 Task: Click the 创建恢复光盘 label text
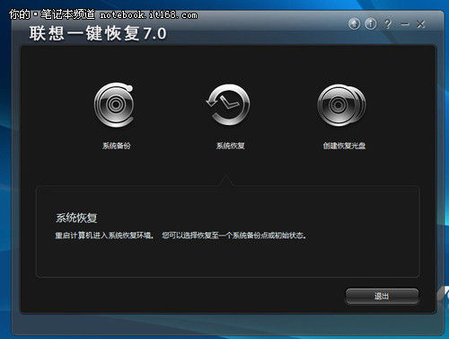(x=344, y=146)
